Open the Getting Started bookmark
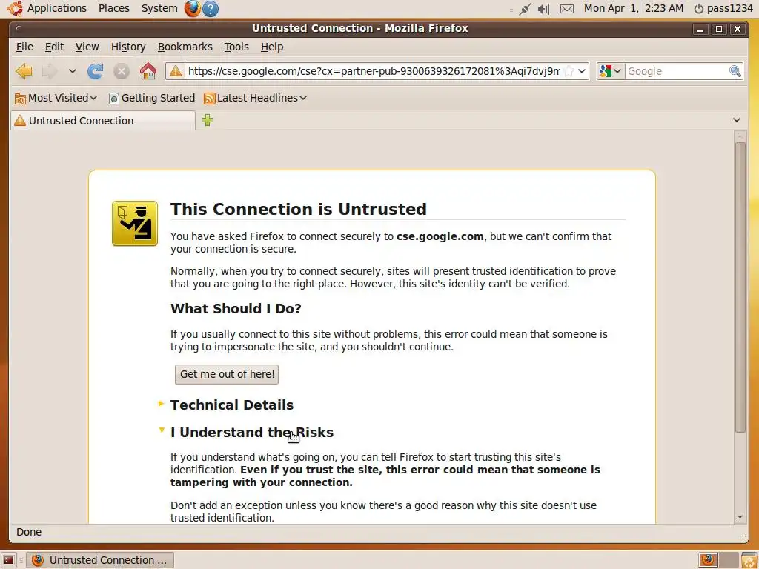The height and width of the screenshot is (569, 759). tap(152, 99)
